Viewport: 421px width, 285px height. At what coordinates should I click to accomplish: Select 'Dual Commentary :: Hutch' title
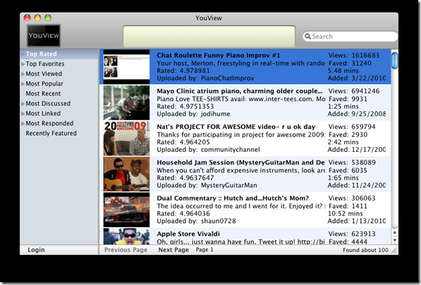point(233,198)
